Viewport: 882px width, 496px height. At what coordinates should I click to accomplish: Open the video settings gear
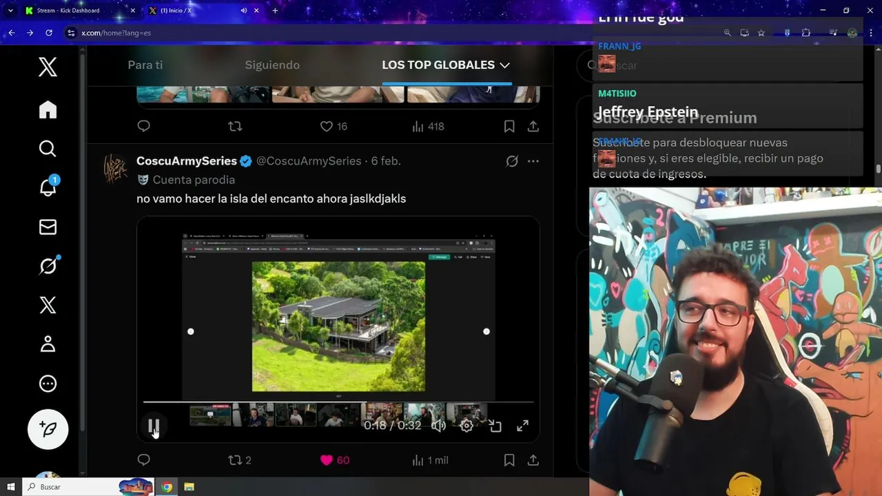[x=466, y=426]
